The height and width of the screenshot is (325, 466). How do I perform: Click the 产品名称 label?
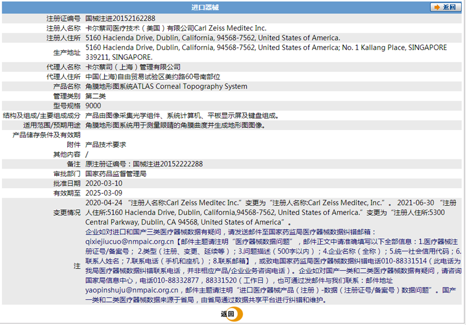(67, 86)
